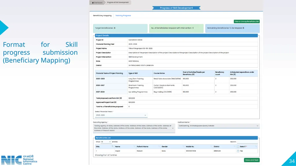Click Skill Development intervention value

135,57
